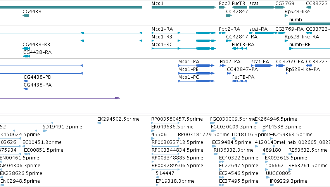The width and height of the screenshot is (330, 187).
Task: Select the CG4438-PA protein glyph
Action: (x=26, y=89)
